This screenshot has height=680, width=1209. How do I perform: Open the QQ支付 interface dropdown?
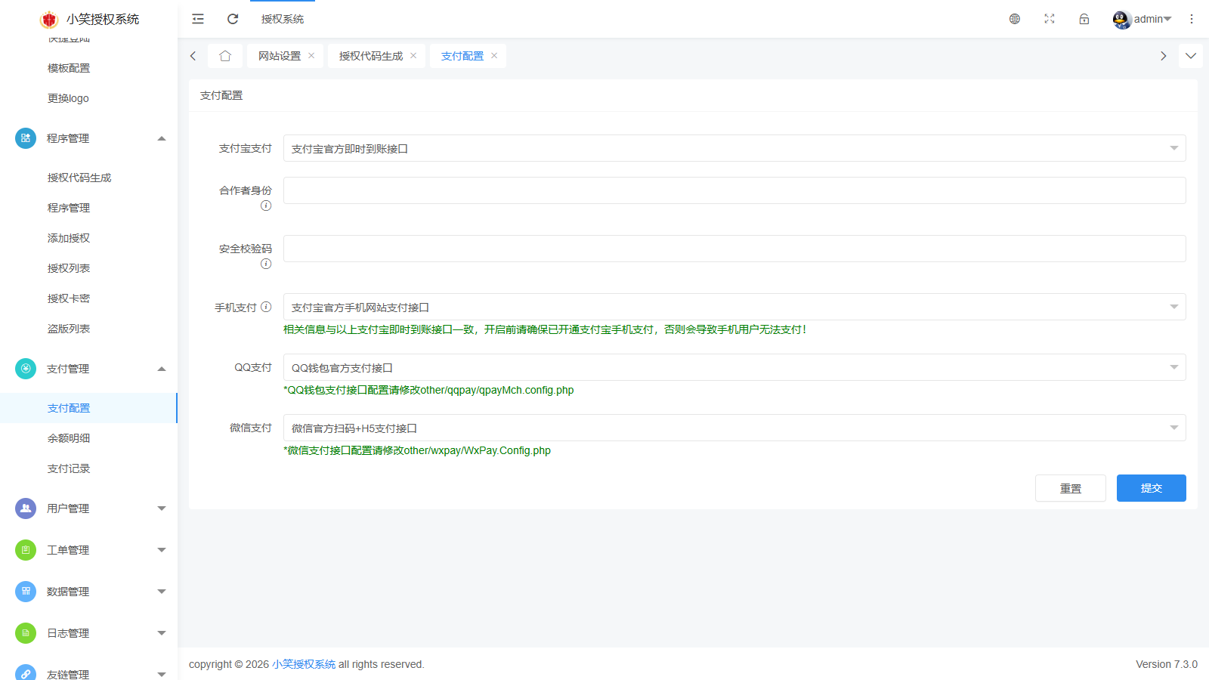click(x=734, y=368)
